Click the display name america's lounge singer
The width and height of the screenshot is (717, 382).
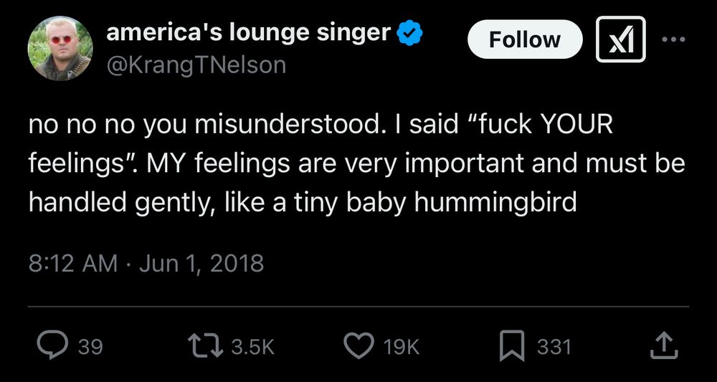click(x=248, y=33)
